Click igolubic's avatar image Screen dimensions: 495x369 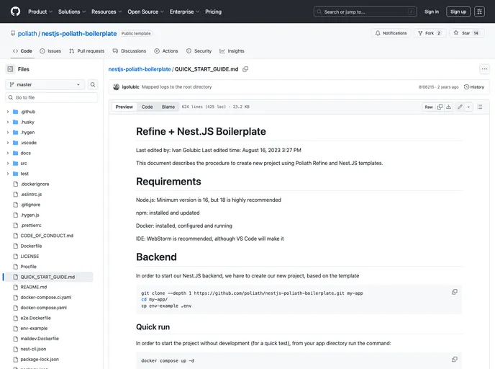116,87
